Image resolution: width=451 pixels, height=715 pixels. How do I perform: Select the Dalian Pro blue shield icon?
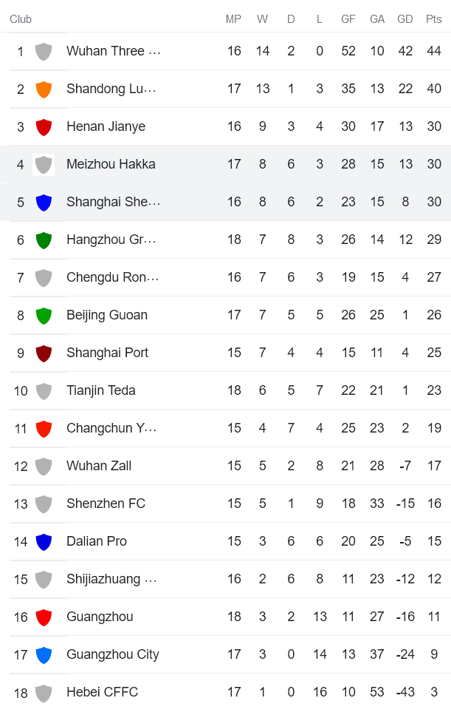click(44, 541)
